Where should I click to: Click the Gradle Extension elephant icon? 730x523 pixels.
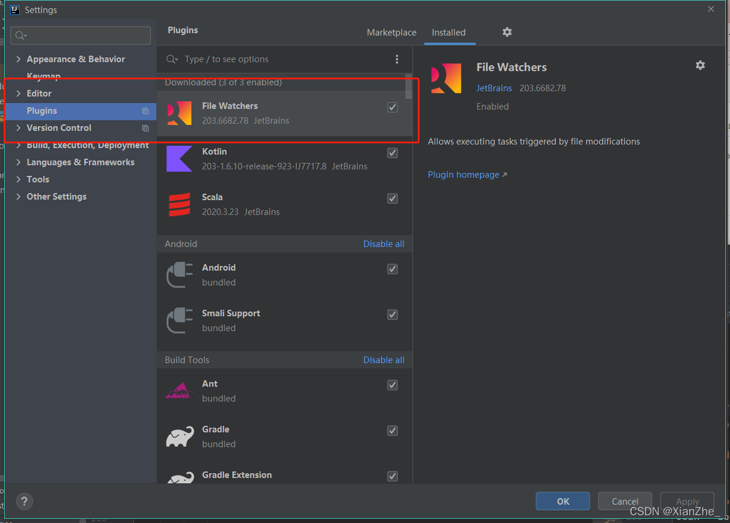pos(180,477)
